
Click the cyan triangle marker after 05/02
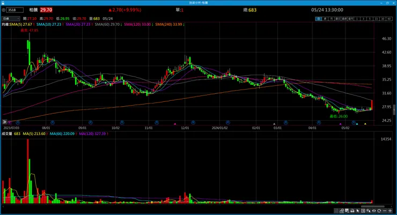[x=357, y=124]
